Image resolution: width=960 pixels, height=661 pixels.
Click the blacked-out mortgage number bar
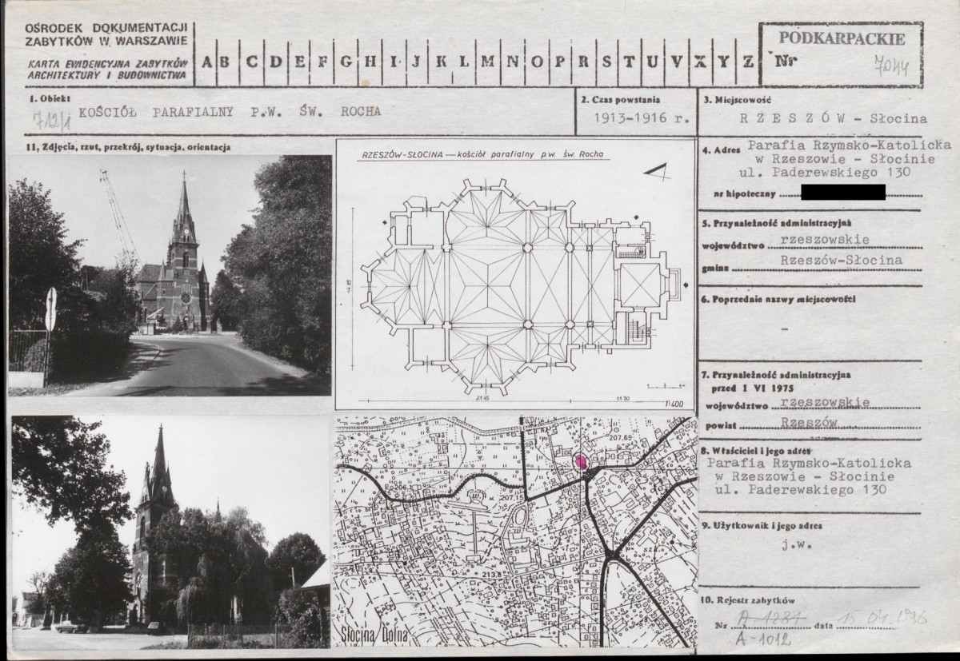832,193
